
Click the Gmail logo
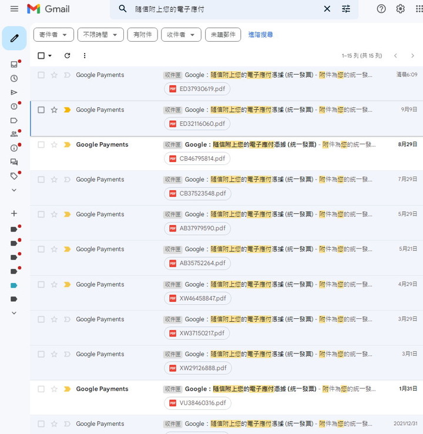pyautogui.click(x=48, y=9)
